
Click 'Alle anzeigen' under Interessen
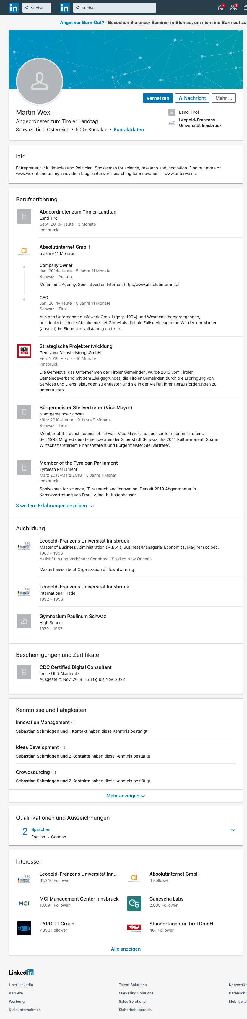click(126, 949)
